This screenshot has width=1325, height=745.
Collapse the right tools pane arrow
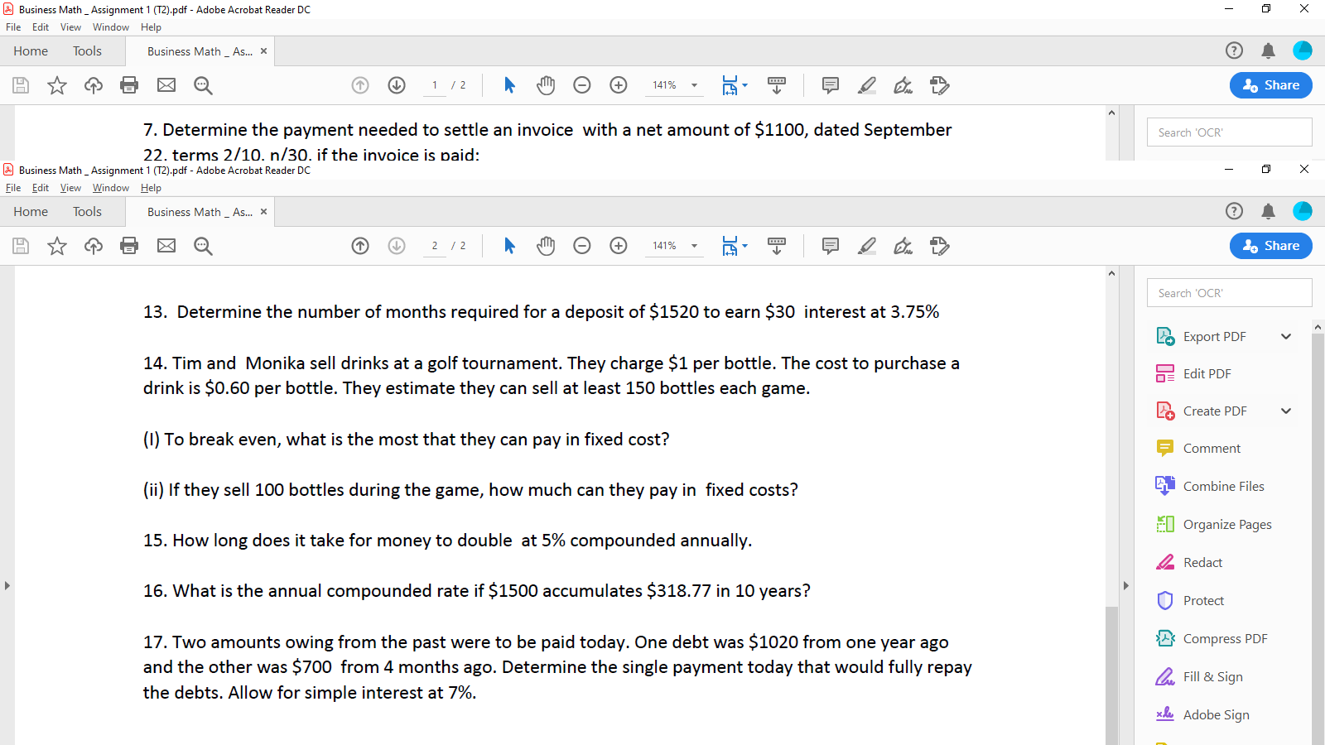(x=1125, y=585)
